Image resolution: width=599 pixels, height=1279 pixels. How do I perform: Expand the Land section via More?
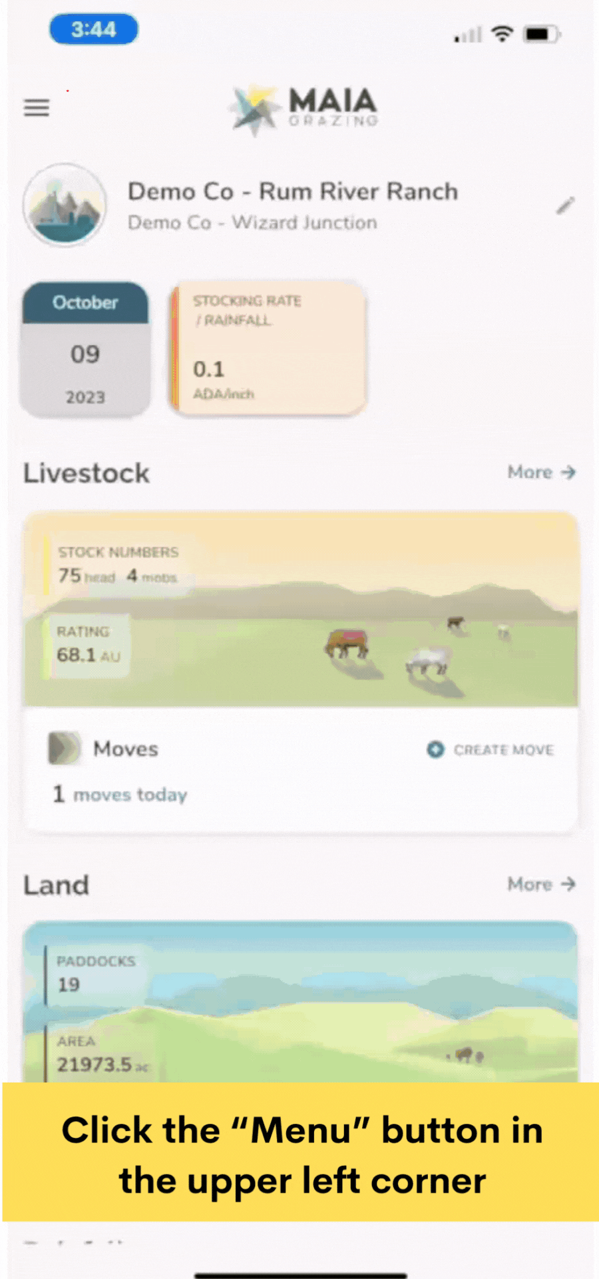pos(530,884)
